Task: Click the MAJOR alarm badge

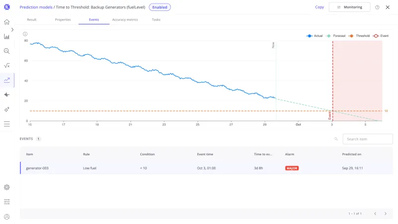Action: pos(292,168)
